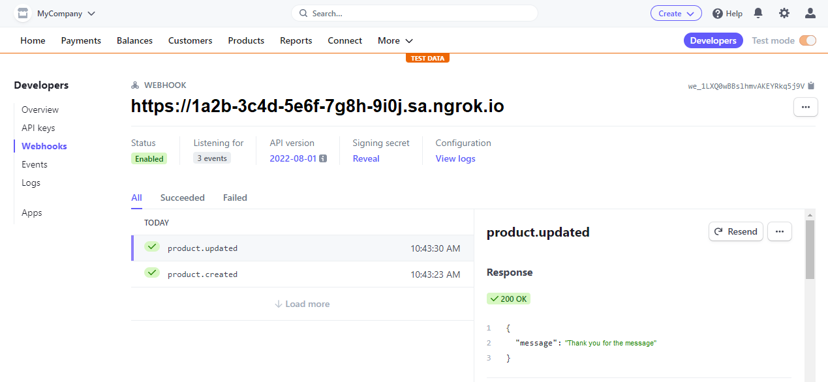Expand the More navigation menu
Image resolution: width=828 pixels, height=382 pixels.
tap(394, 40)
